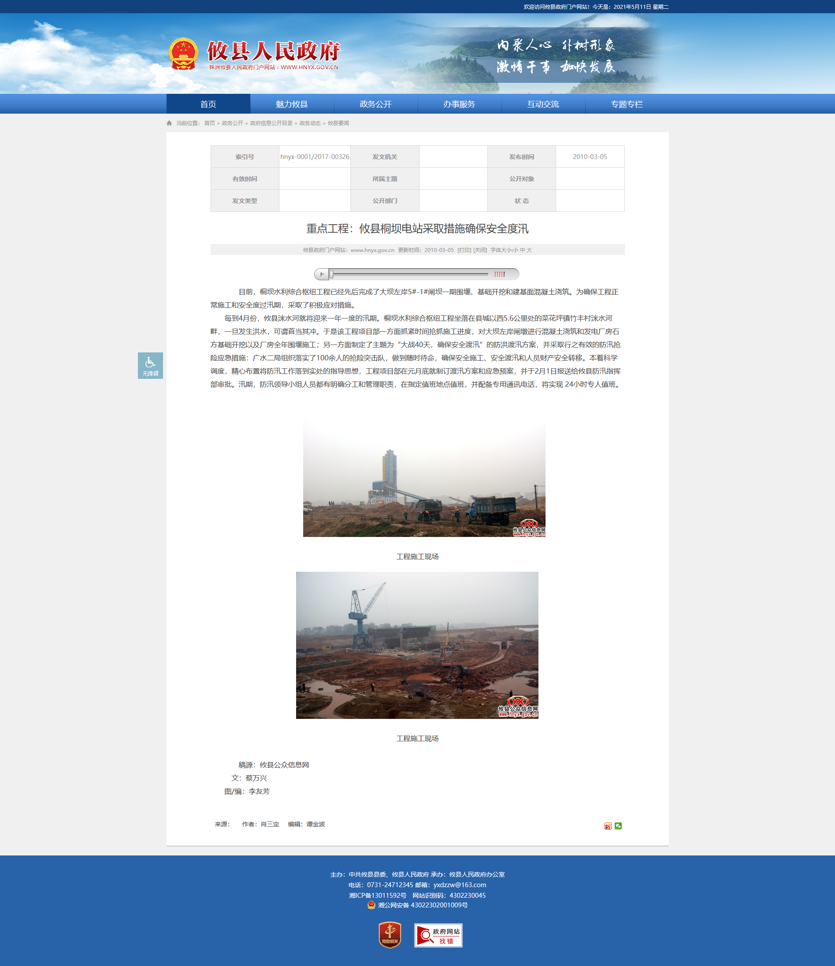Share article via Weibo icon

[608, 825]
